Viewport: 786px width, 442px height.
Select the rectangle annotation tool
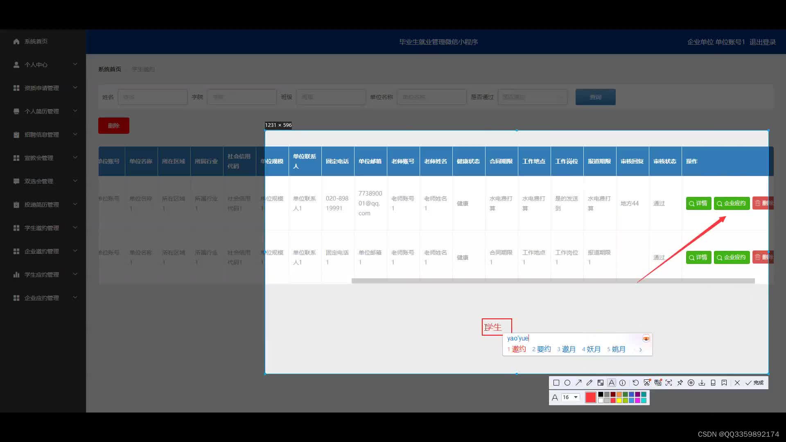point(556,383)
